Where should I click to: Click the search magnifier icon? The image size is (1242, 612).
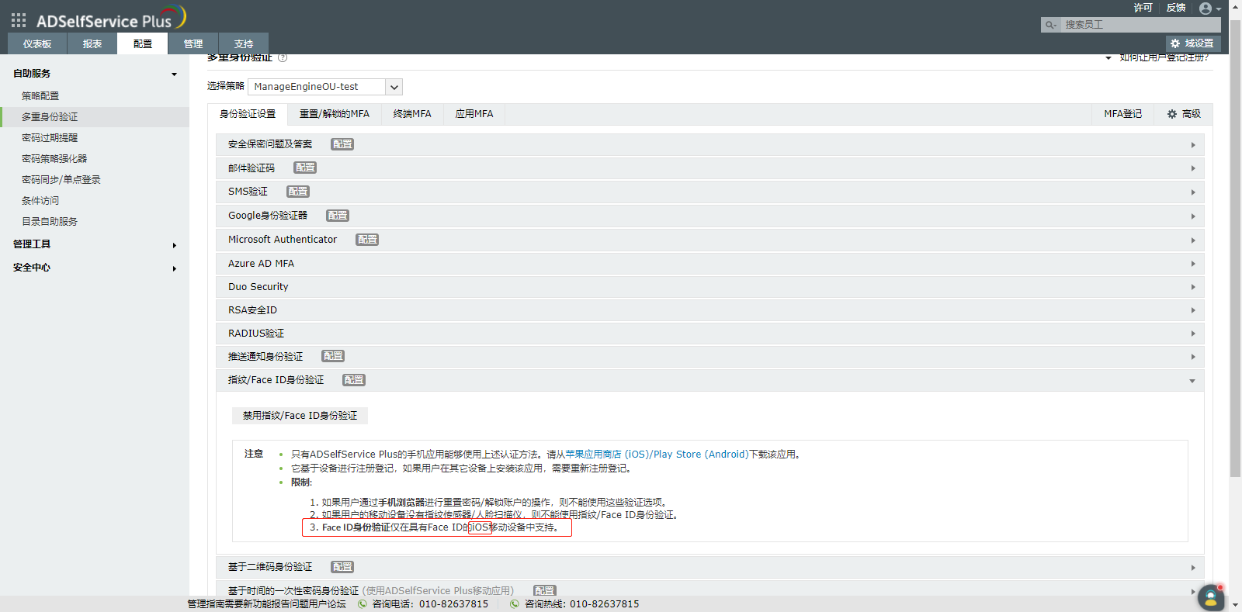point(1050,25)
